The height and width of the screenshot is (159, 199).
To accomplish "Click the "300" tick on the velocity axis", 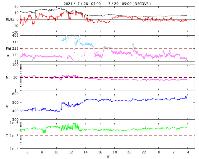I will tap(15, 120).
